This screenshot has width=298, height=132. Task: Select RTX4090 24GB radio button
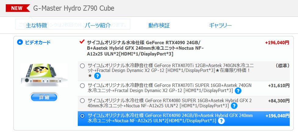pos(82,116)
